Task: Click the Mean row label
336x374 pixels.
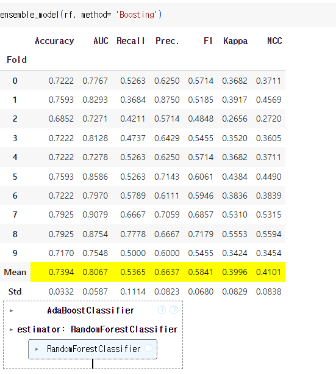Action: coord(15,272)
